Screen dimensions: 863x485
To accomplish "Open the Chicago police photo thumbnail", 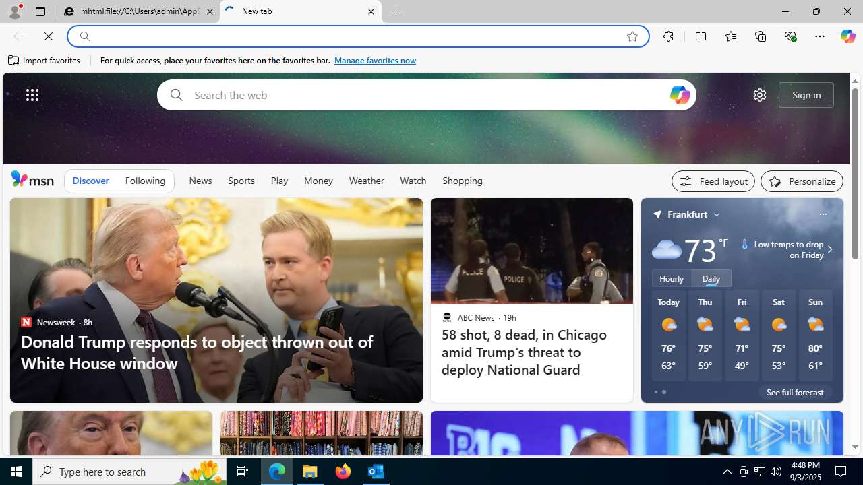I will (x=532, y=251).
